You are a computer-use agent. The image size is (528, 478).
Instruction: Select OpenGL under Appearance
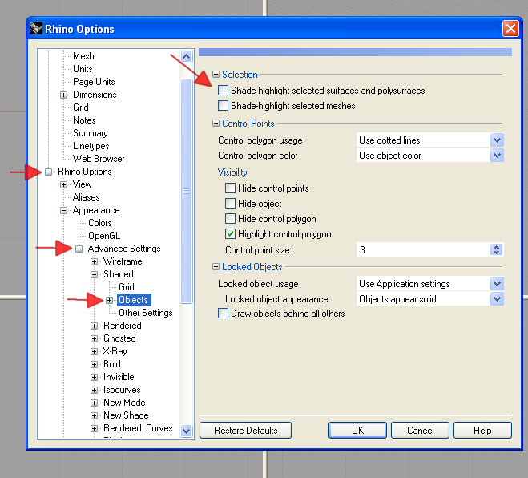tap(104, 236)
